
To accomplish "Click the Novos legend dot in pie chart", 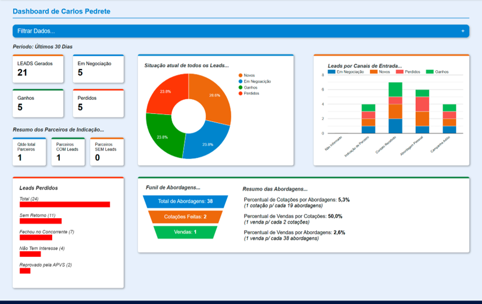I will [240, 76].
